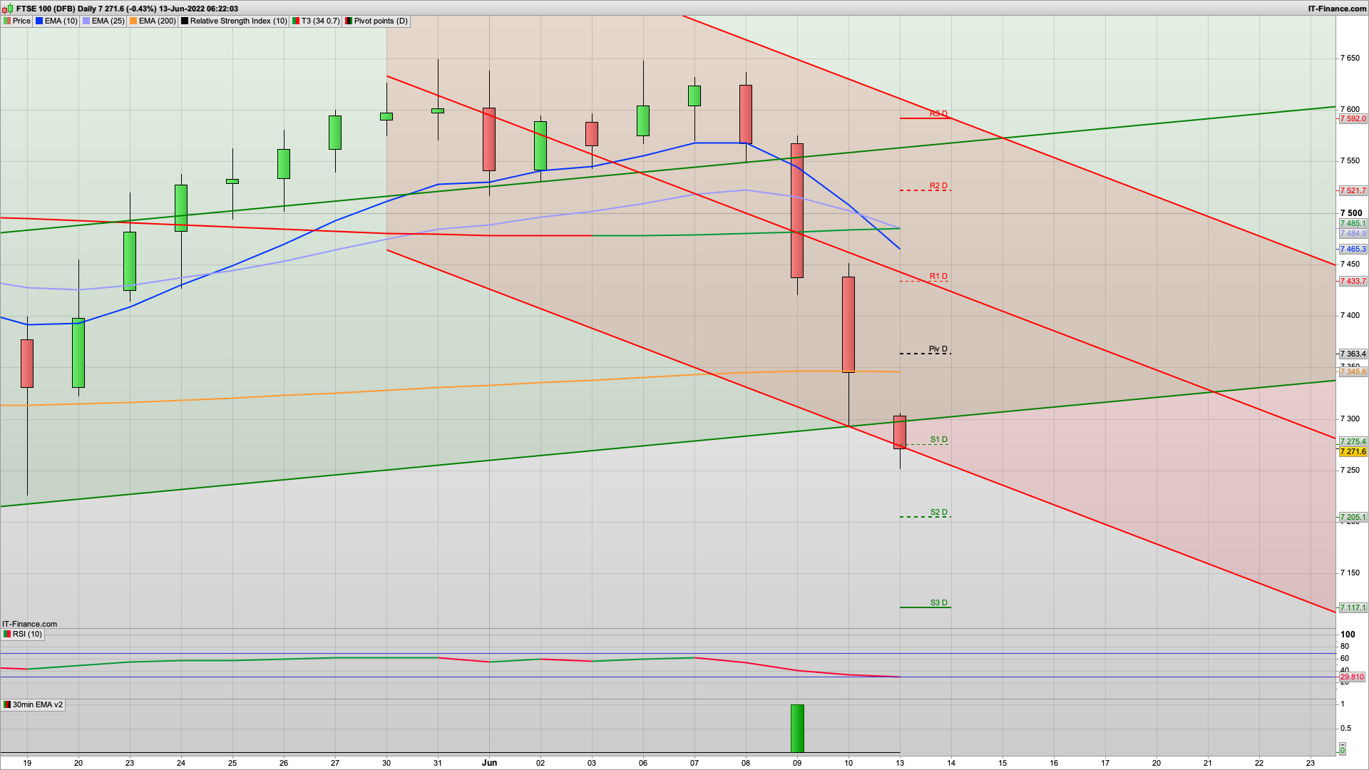Open the Price indicator settings

coord(21,21)
